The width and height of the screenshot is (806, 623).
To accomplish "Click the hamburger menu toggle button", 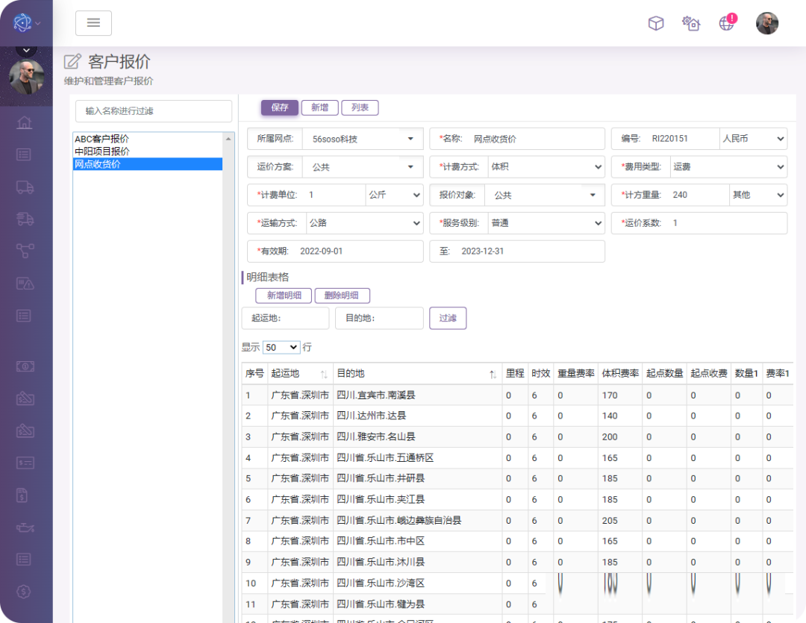I will click(93, 23).
